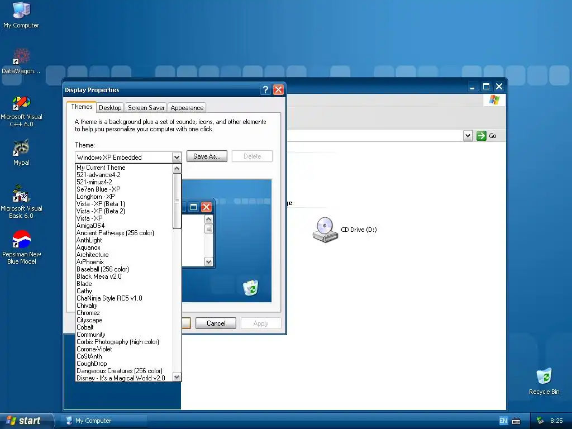The image size is (572, 429).
Task: Click theme list scroll down arrow
Action: coord(177,377)
